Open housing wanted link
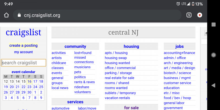This screenshot has width=220, height=110. pos(117,63)
